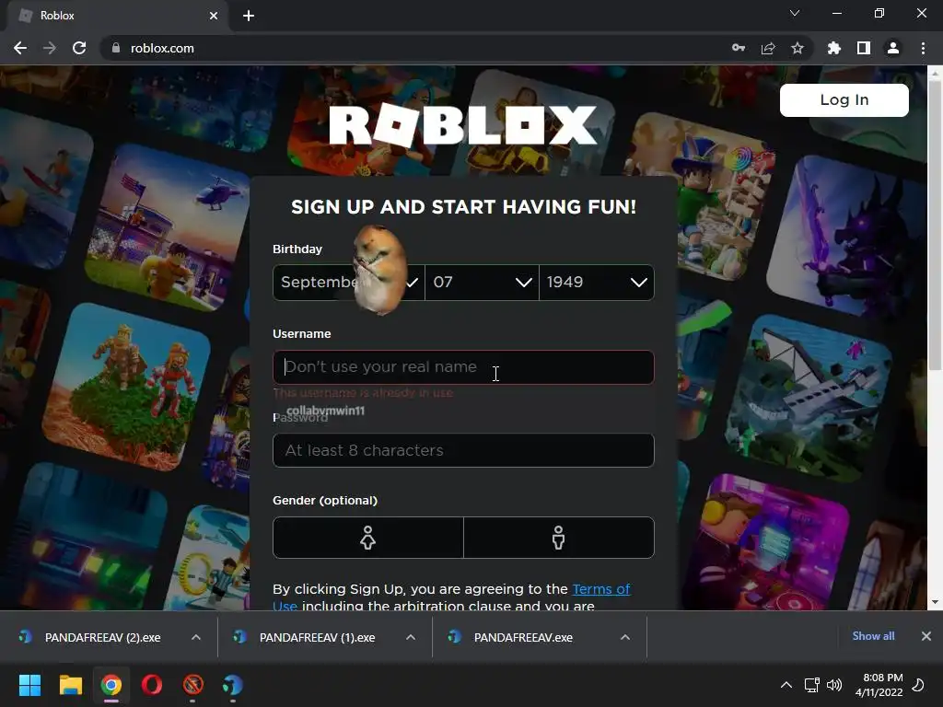Click the purple dragon game thumbnail
The height and width of the screenshot is (707, 943).
point(848,238)
